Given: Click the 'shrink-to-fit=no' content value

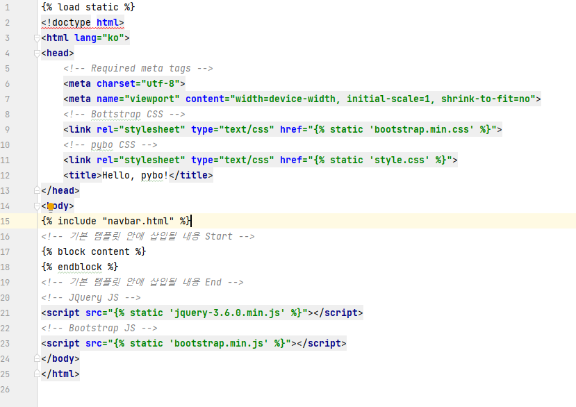Looking at the screenshot, I should (486, 99).
